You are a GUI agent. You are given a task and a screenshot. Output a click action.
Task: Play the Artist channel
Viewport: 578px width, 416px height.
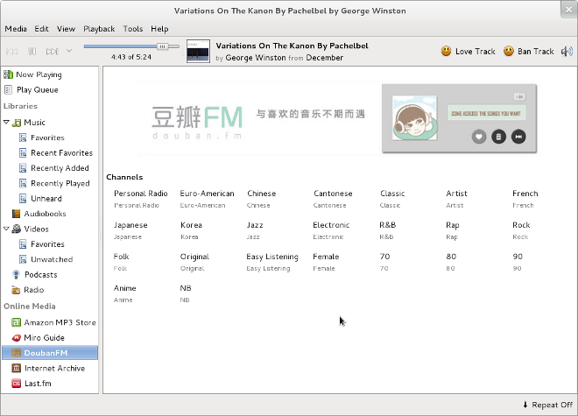pyautogui.click(x=456, y=199)
